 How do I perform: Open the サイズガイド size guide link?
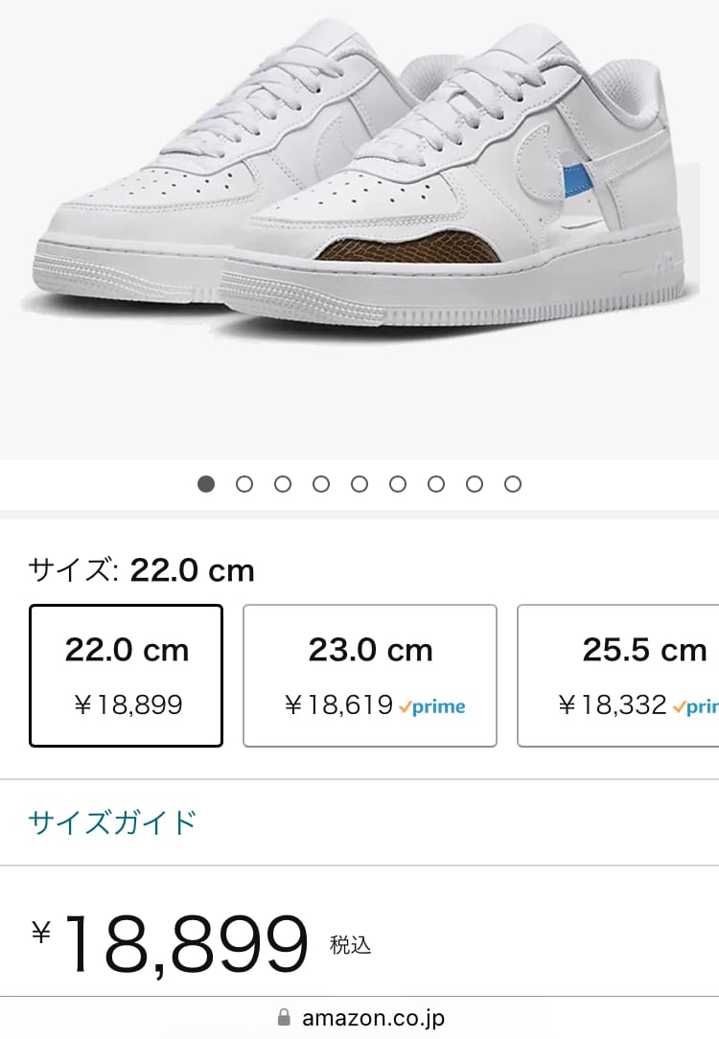(112, 822)
